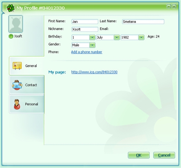181x168 pixels.
Task: Open the birthday year dropdown showing 1982
Action: coord(141,37)
